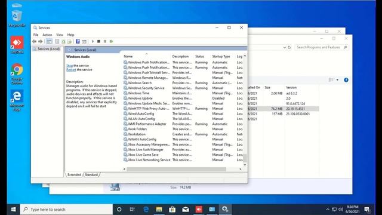Open the View menu in Services
Image resolution: width=382 pixels, height=215 pixels.
pos(60,35)
